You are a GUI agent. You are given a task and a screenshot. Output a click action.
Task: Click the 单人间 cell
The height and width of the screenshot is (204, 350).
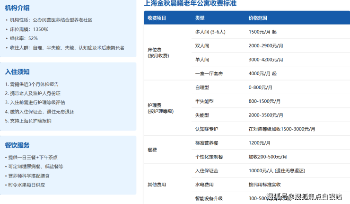coord(202,60)
